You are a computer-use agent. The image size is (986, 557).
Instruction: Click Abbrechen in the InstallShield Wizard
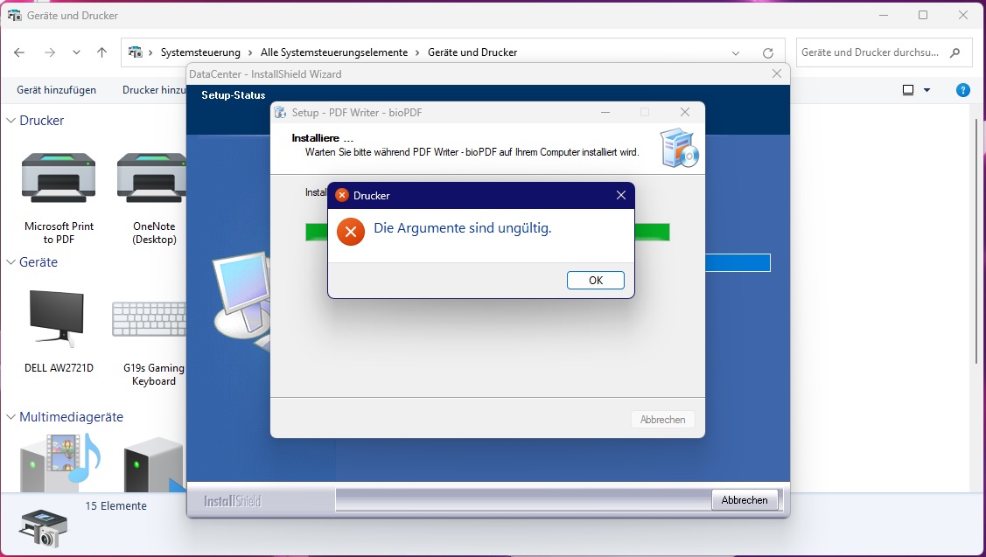click(745, 500)
